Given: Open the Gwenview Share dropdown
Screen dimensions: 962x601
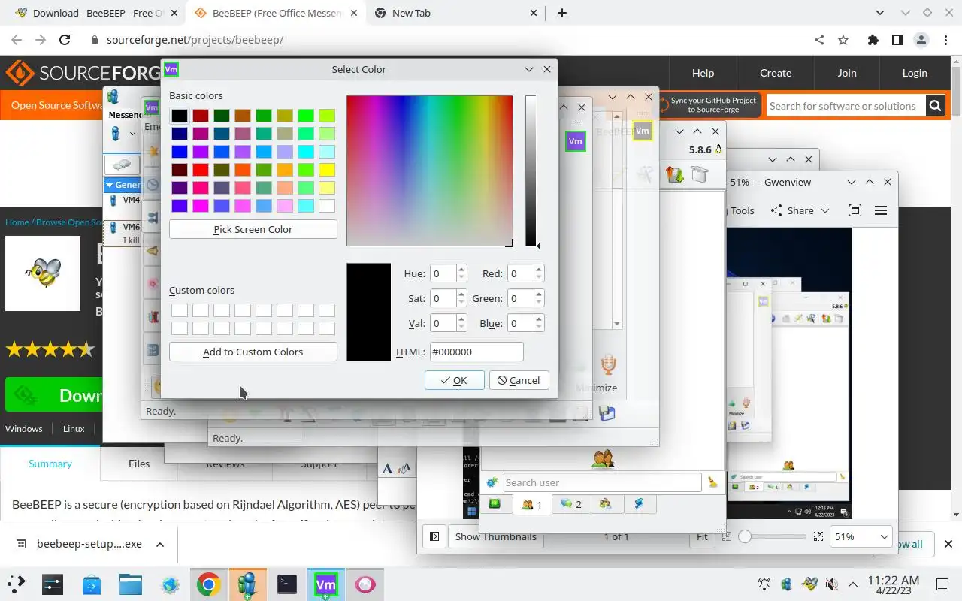Looking at the screenshot, I should click(800, 210).
